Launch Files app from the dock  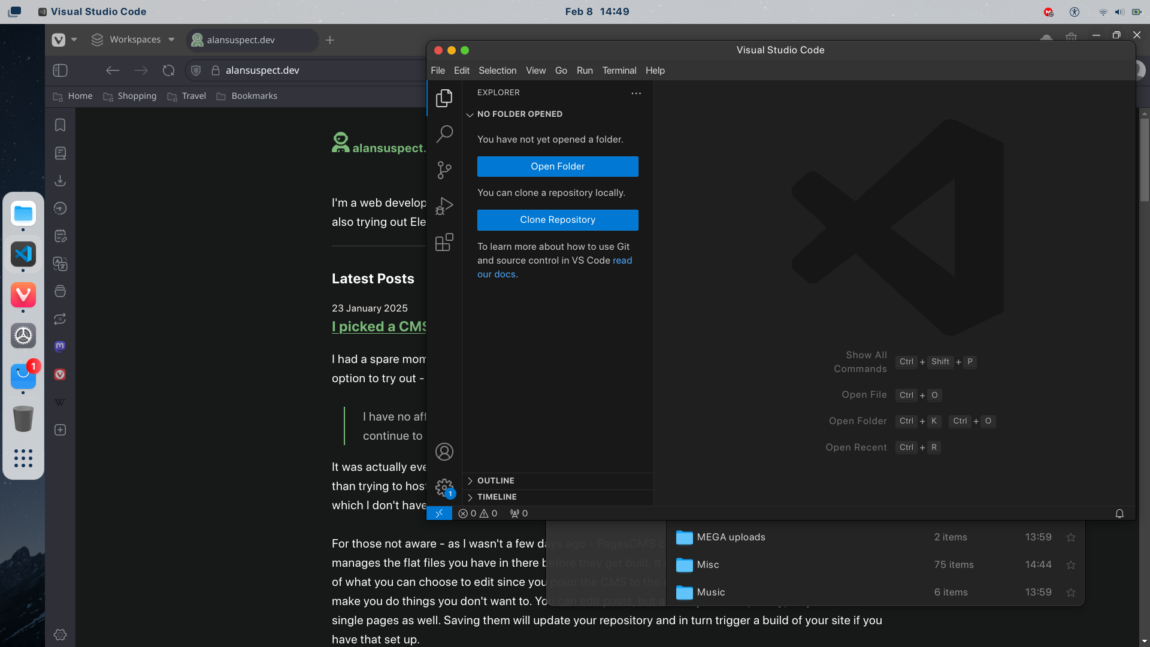pos(23,213)
